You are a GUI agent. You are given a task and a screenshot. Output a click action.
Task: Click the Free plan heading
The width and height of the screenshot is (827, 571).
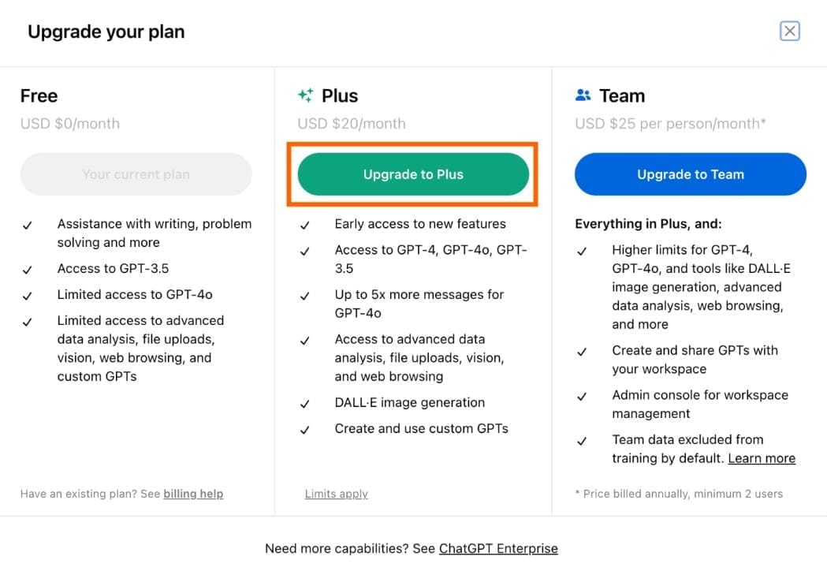(39, 96)
